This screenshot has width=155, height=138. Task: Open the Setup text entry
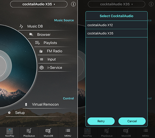click(20, 113)
